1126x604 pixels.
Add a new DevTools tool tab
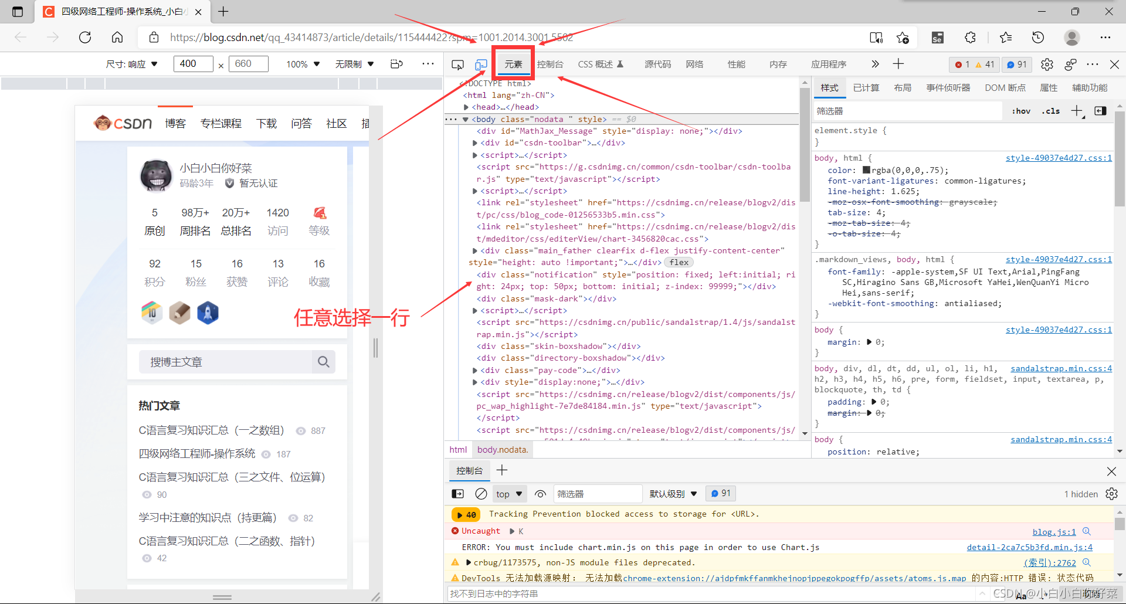coord(898,64)
